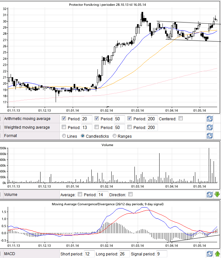Enable the Volume Average checkbox

79,194
